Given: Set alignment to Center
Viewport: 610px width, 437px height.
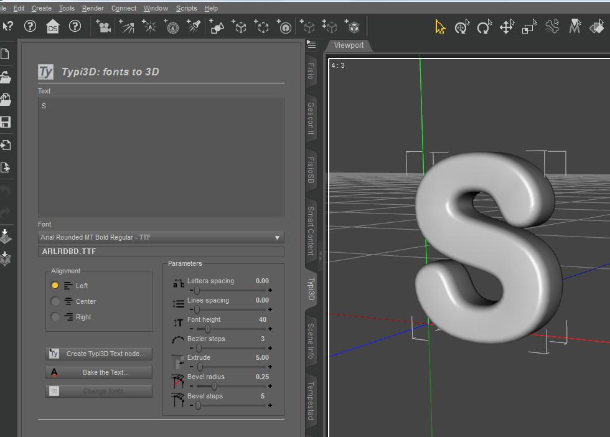Looking at the screenshot, I should 55,301.
